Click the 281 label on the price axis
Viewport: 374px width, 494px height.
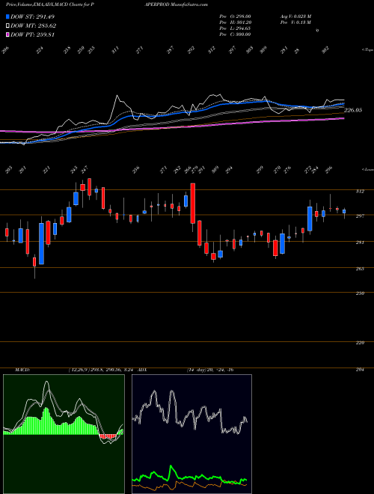click(x=360, y=243)
